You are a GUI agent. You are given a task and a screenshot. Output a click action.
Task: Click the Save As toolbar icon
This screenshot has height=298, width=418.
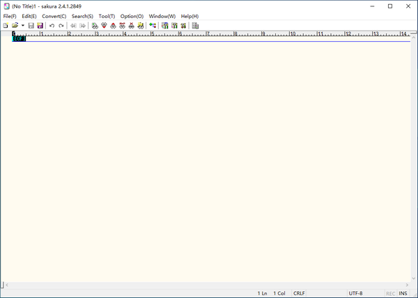click(40, 26)
